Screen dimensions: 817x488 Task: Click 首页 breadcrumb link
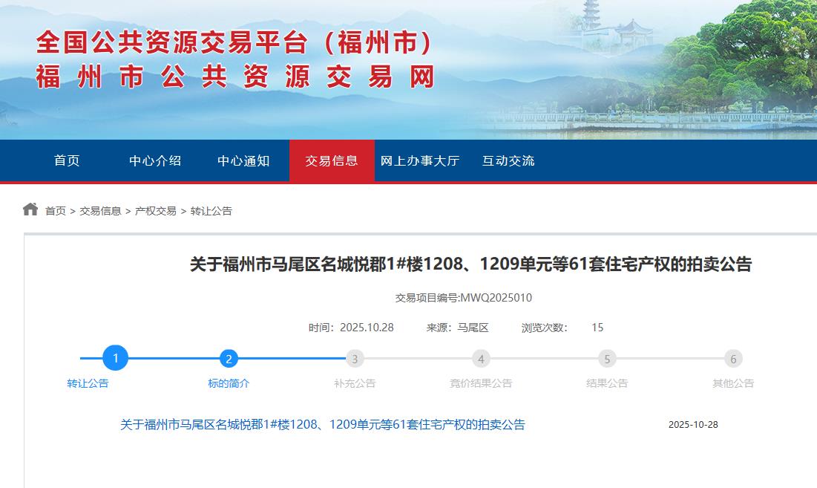point(56,211)
